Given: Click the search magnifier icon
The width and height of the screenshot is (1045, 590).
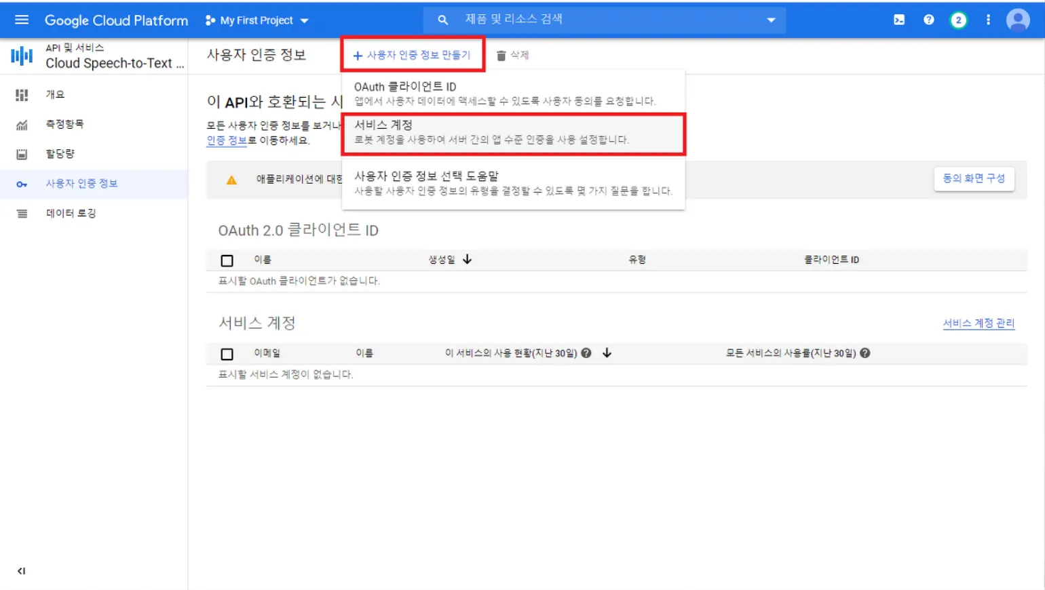Looking at the screenshot, I should [443, 20].
